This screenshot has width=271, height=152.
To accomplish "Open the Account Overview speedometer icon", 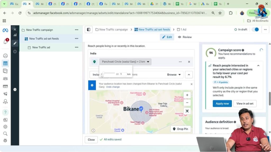I will [5, 56].
